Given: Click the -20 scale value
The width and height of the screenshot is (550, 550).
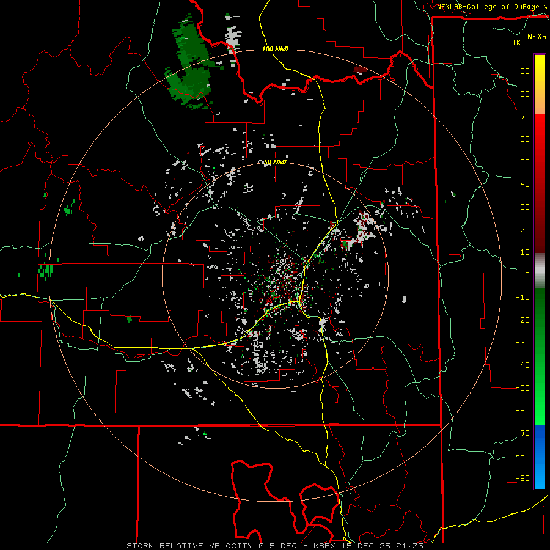Looking at the screenshot, I should point(522,320).
